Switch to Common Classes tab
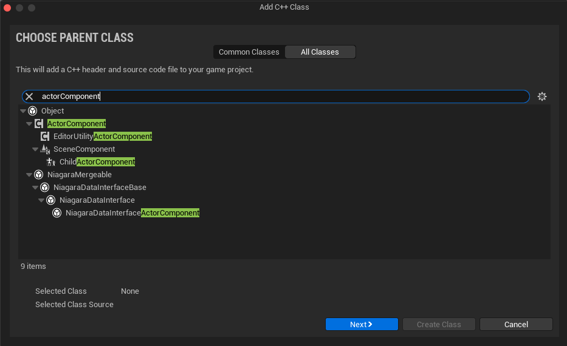 [x=249, y=52]
